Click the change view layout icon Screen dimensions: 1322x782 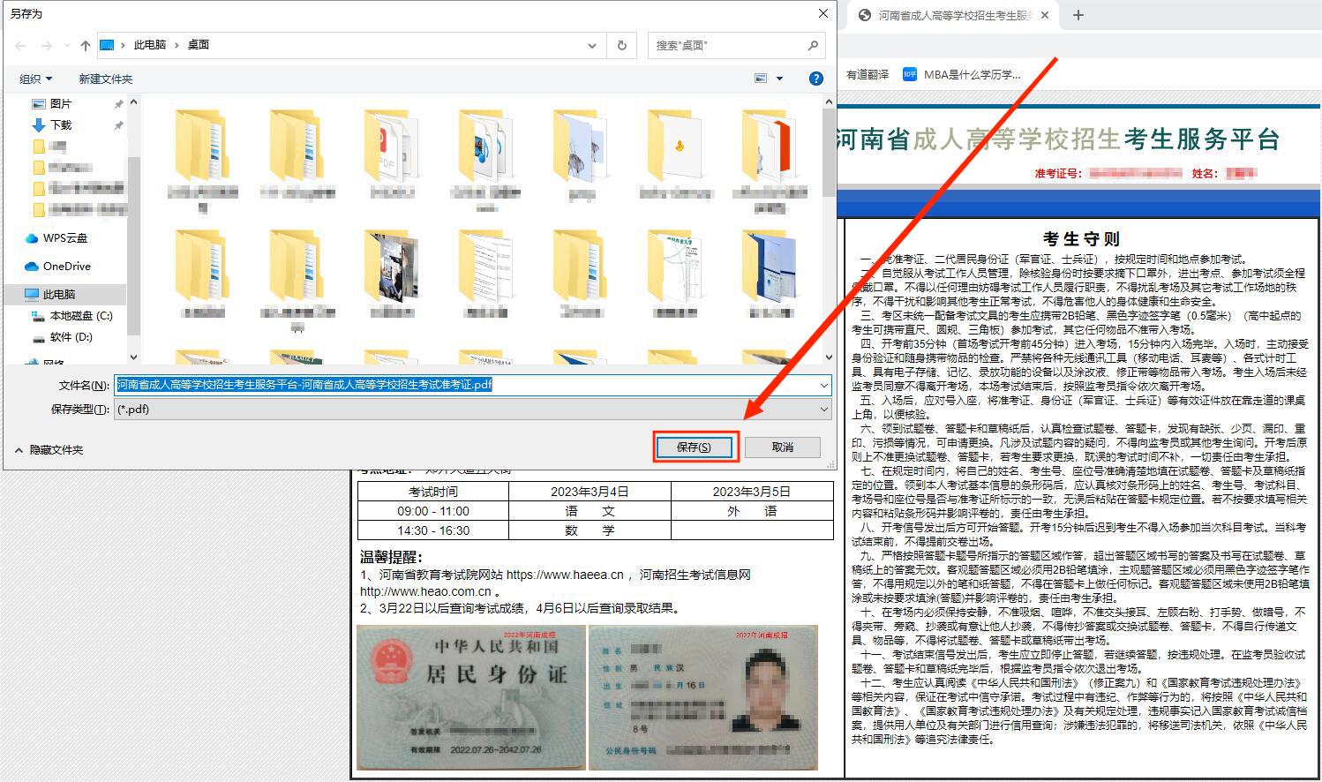pyautogui.click(x=761, y=79)
